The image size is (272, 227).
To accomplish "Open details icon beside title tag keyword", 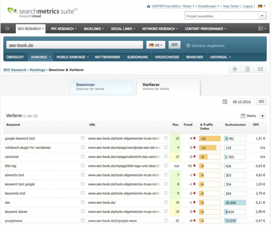I will click(x=83, y=166).
